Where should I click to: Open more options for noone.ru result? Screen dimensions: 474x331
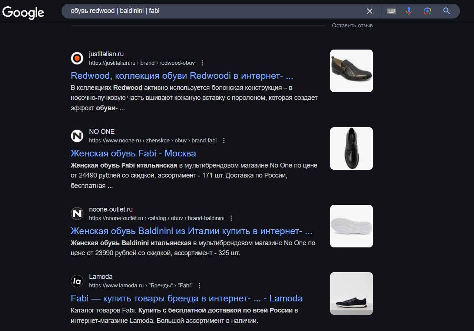click(x=224, y=141)
